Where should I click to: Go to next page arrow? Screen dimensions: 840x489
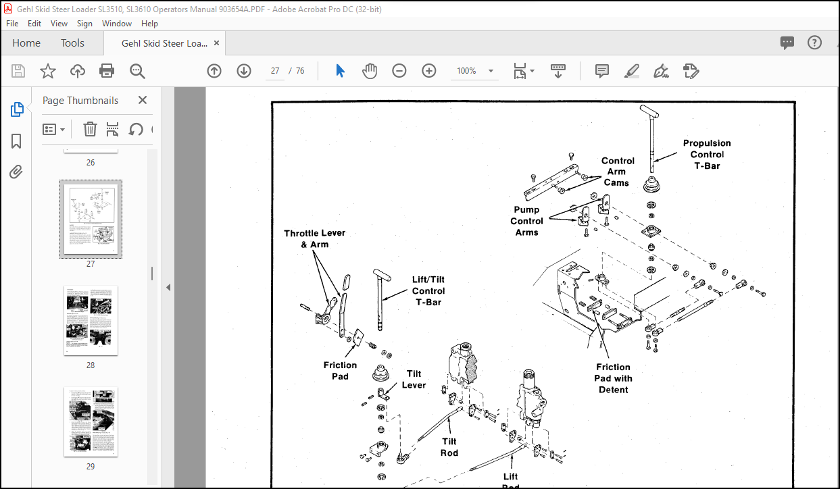[x=244, y=71]
